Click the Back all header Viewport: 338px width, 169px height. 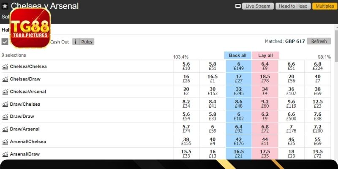(x=237, y=55)
